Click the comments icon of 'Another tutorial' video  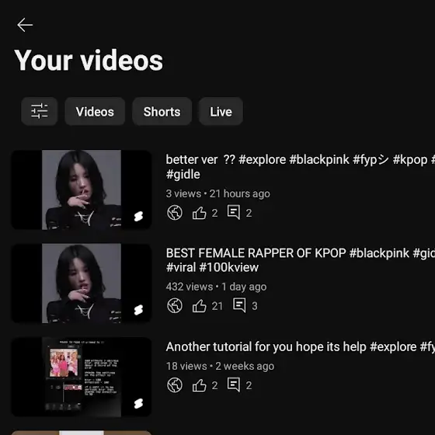234,385
